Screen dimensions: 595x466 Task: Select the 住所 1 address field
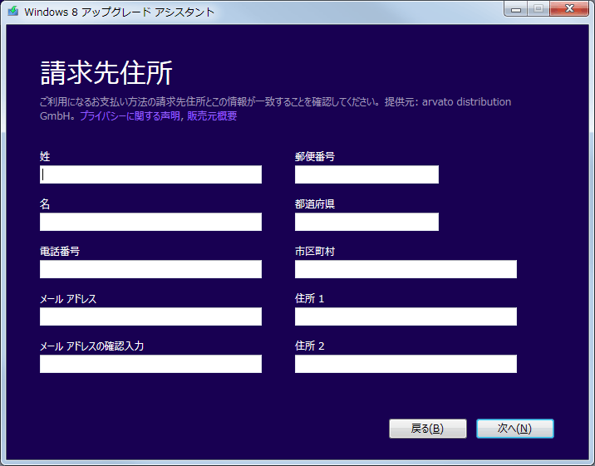[406, 316]
